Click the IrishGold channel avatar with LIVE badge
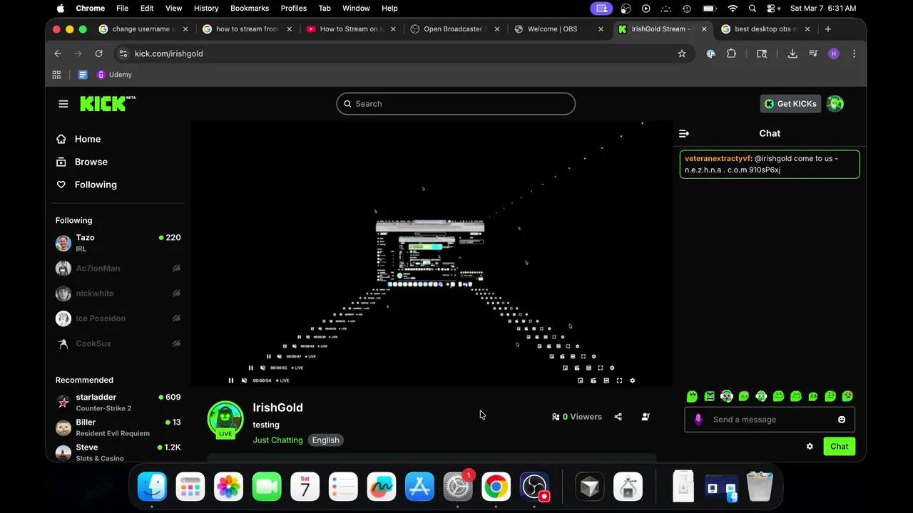This screenshot has width=913, height=513. coord(225,419)
